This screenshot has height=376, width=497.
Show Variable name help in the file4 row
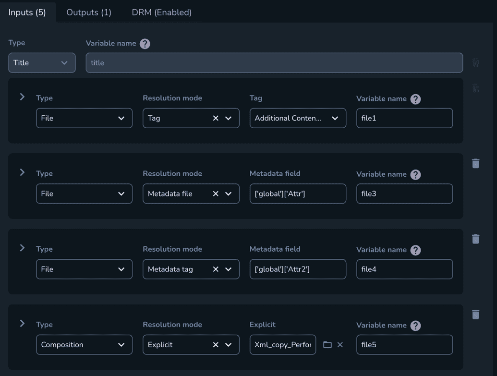click(x=415, y=250)
